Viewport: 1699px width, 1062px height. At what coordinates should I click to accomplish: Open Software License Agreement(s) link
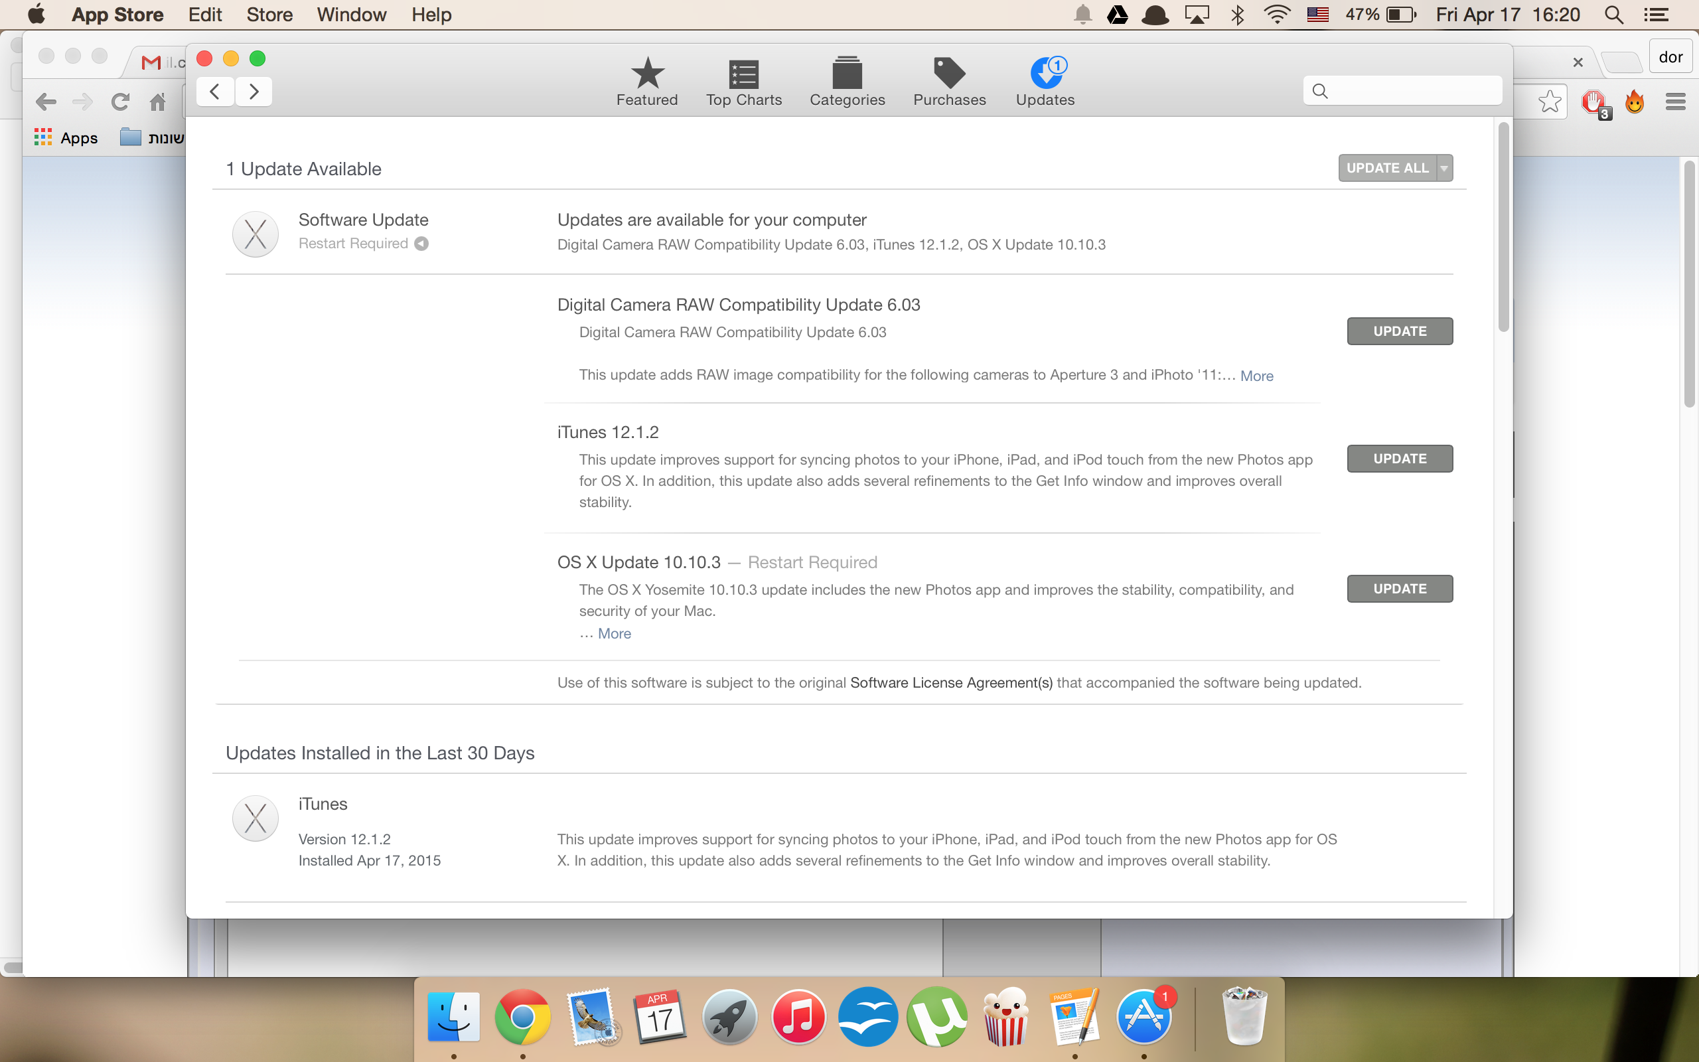(x=950, y=683)
